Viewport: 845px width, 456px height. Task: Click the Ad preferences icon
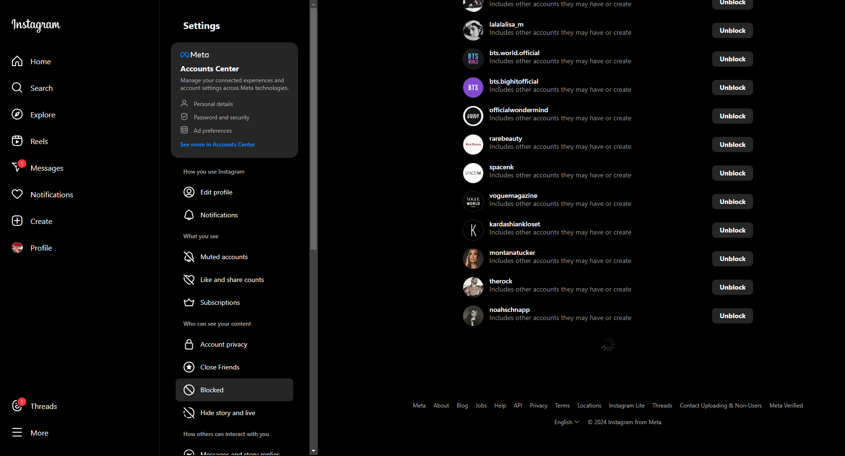pyautogui.click(x=184, y=130)
